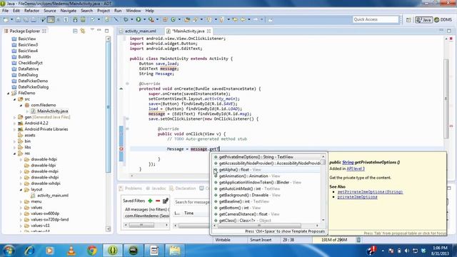
Task: Click the Search flashlight toolbar icon
Action: [195, 19]
